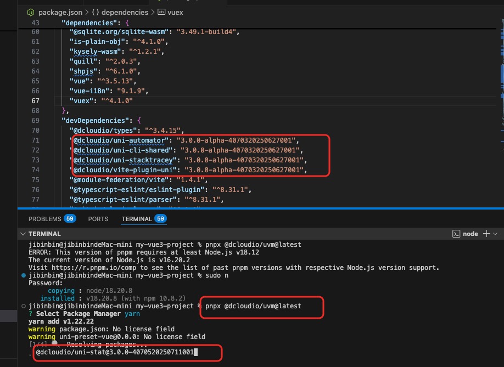The height and width of the screenshot is (367, 504).
Task: Click the "kysely-wasm" dependency key
Action: click(x=95, y=52)
